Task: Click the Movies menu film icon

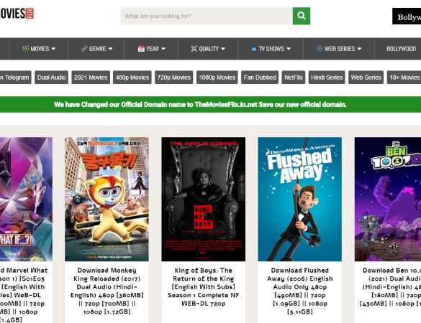Action: [x=25, y=49]
